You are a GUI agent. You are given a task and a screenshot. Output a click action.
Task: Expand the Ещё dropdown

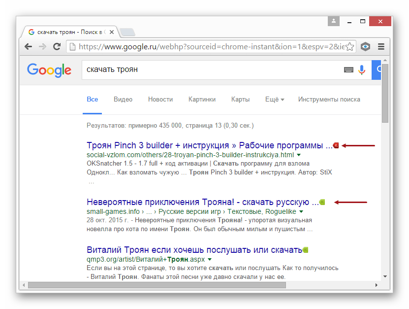pyautogui.click(x=275, y=99)
